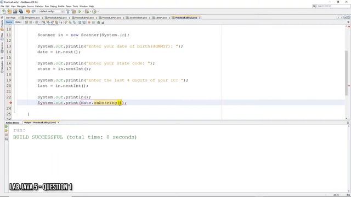The image size is (351, 197).
Task: Open the Window menu
Action: point(83,6)
